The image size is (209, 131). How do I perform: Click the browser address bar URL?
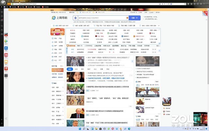[x=39, y=4]
